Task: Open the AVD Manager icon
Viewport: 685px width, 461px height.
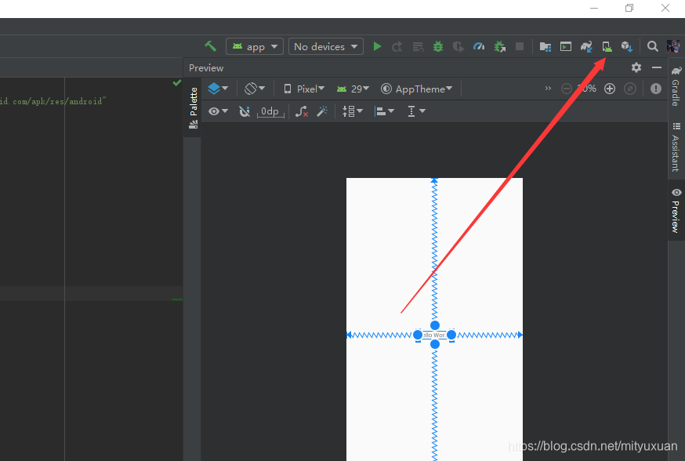Action: (x=607, y=46)
